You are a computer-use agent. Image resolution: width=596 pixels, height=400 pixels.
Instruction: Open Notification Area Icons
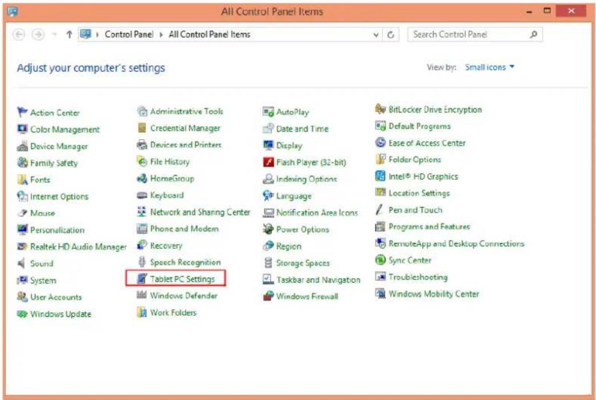pos(317,213)
